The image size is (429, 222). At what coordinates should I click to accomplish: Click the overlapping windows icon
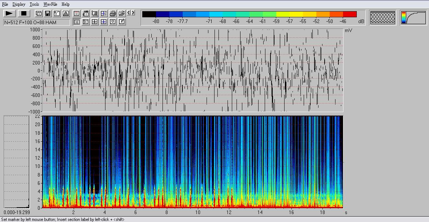click(39, 13)
